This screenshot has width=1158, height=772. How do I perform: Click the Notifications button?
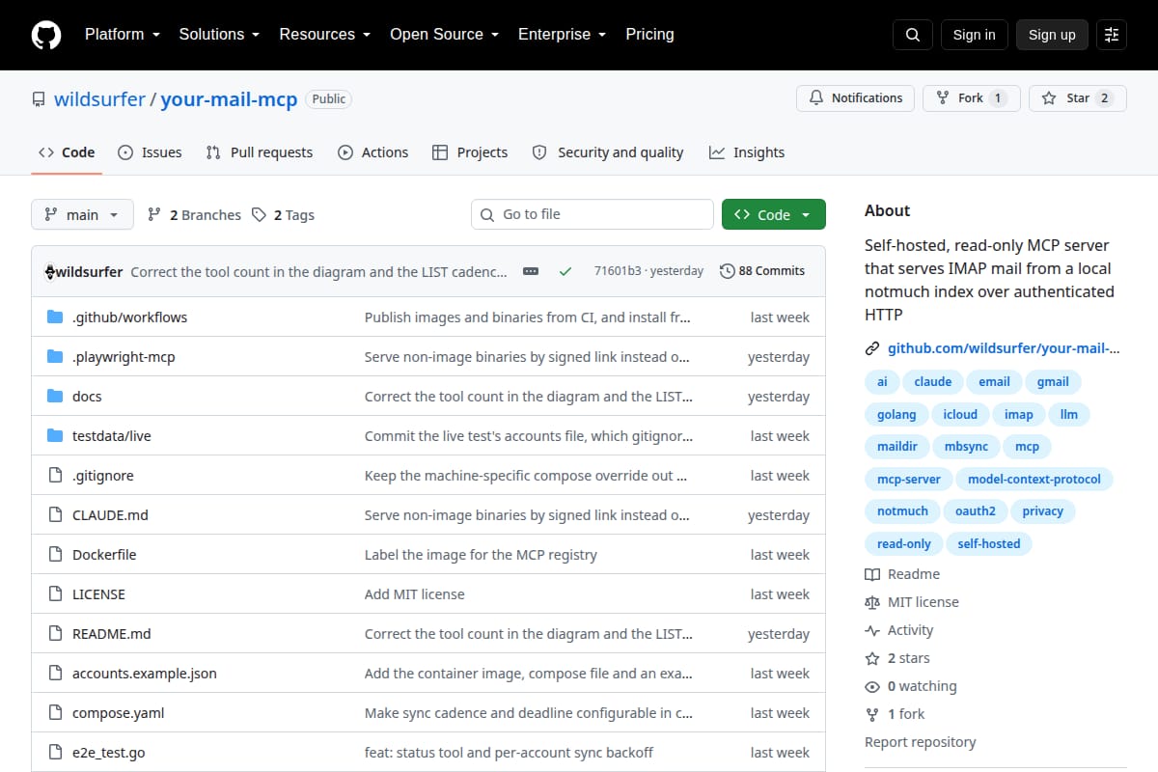pos(856,98)
